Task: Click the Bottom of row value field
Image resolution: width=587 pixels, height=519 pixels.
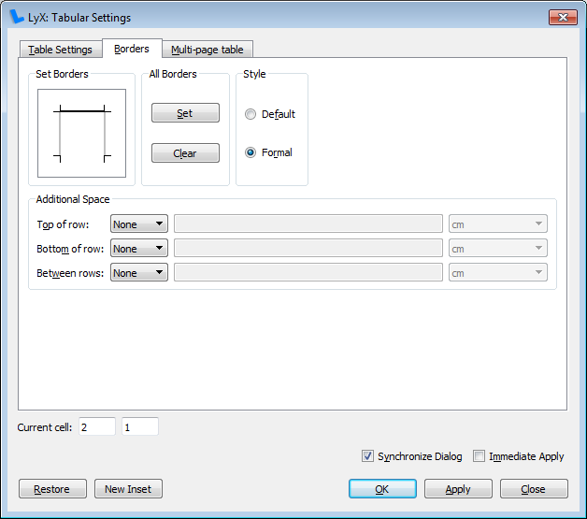Action: pyautogui.click(x=308, y=248)
